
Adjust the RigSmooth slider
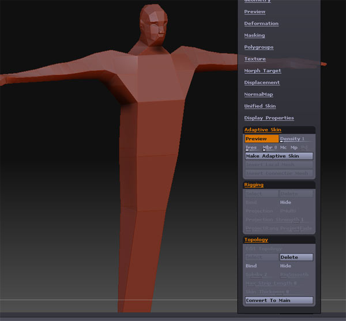[295, 275]
